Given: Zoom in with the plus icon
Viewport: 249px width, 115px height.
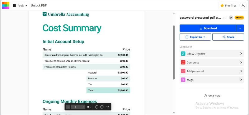Looking at the screenshot, I should pos(102,107).
